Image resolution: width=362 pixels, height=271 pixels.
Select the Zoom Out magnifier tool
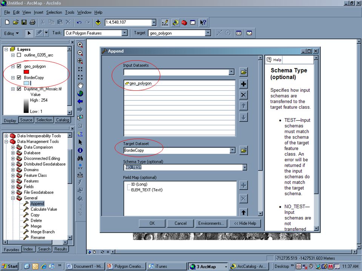[x=80, y=53]
